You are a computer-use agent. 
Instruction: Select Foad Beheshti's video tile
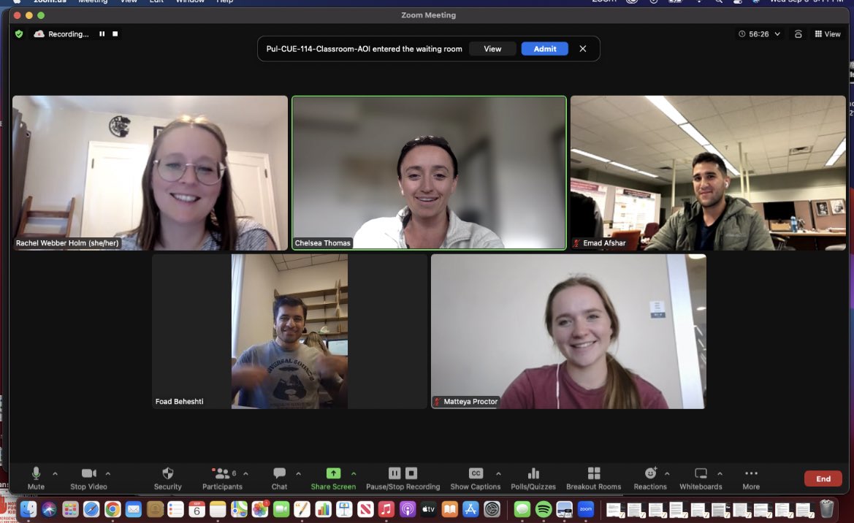pyautogui.click(x=290, y=331)
